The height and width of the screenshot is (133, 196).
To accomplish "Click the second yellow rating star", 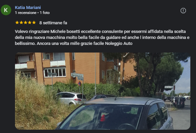I will [21, 23].
